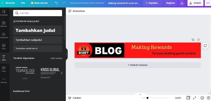
Task: Download the design with Unduh
Action: (195, 3)
